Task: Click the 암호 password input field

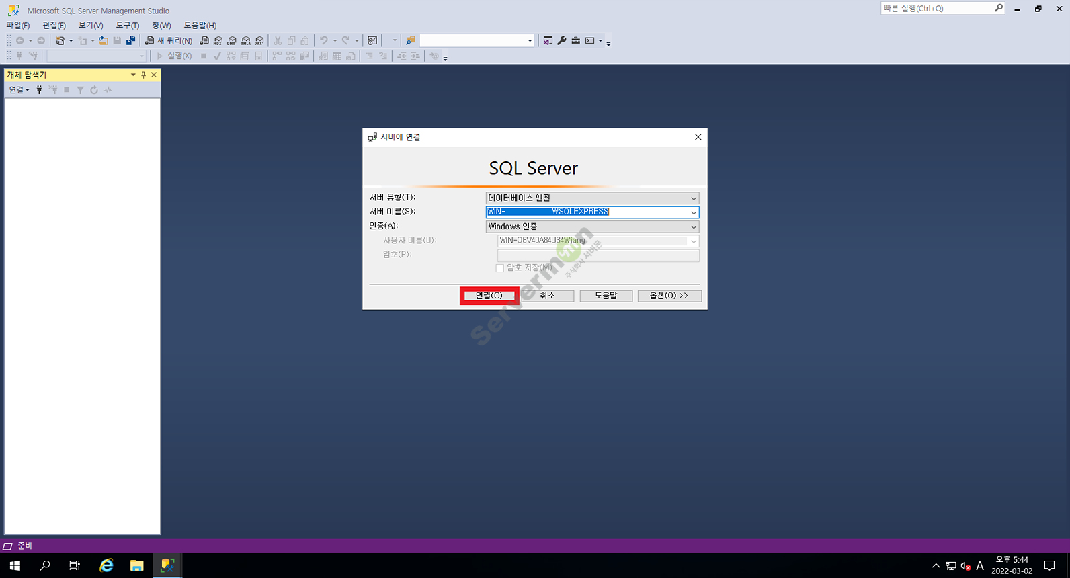Action: point(598,255)
